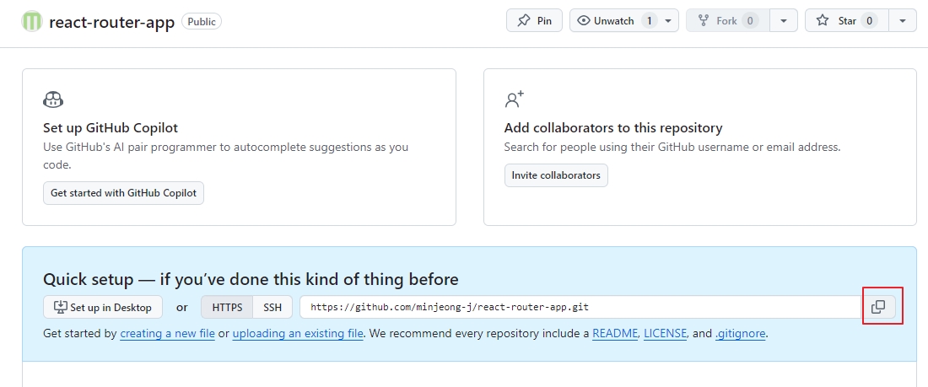928x387 pixels.
Task: Click the green repository owner avatar
Action: tap(32, 21)
